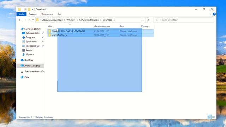The height and width of the screenshot is (127, 226).
Task: Open Изображения in navigation pane
Action: 32,46
